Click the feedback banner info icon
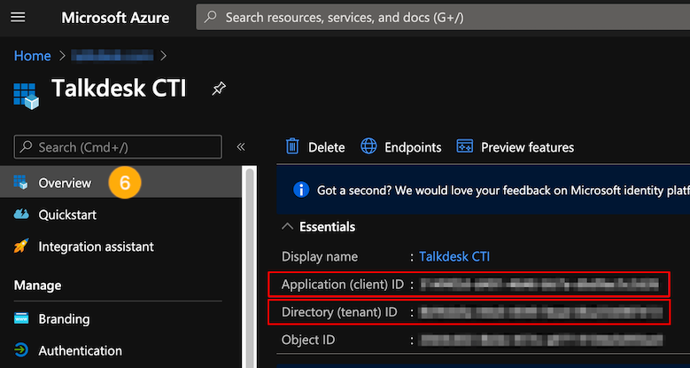The height and width of the screenshot is (368, 690). point(301,190)
